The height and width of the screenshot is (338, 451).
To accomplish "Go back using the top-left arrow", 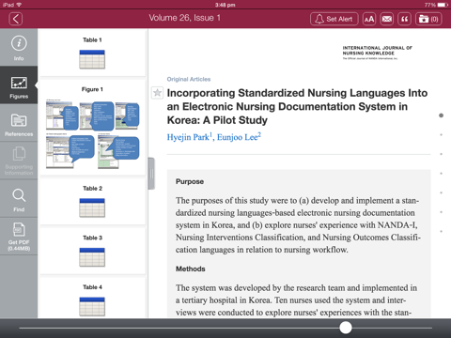I will tap(16, 19).
